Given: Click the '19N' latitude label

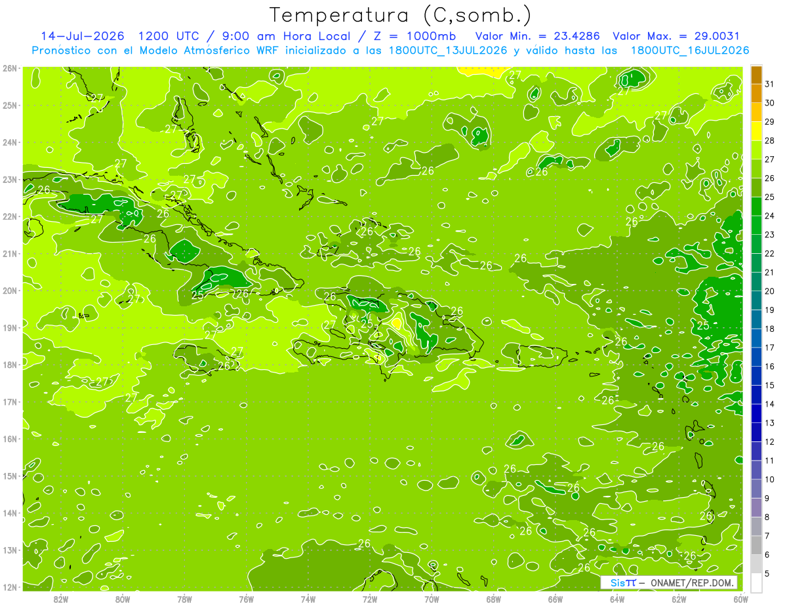Looking at the screenshot, I should point(9,328).
